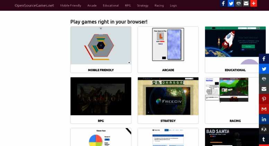Open MOBILE FRIENDLY category label
269x146 pixels.
pyautogui.click(x=101, y=70)
